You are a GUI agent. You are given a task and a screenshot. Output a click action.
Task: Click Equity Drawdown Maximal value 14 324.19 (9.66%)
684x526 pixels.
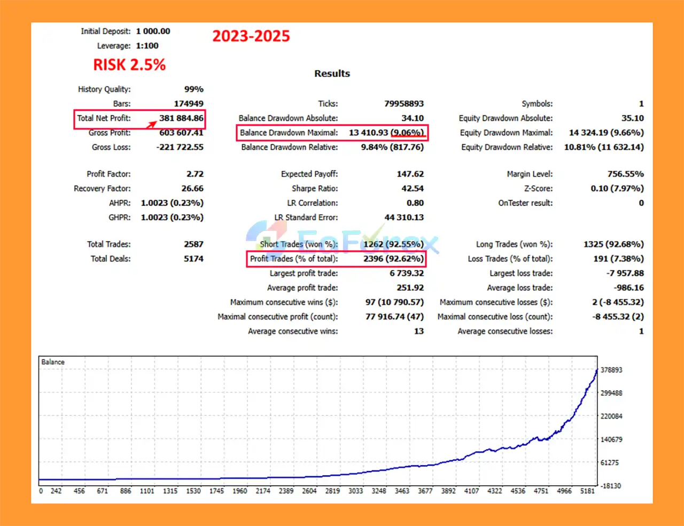point(607,132)
